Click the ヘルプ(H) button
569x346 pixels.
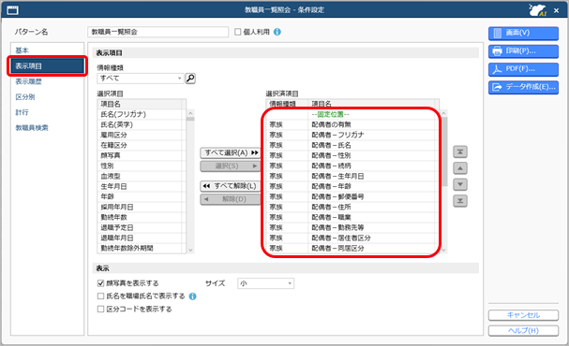[x=523, y=331]
